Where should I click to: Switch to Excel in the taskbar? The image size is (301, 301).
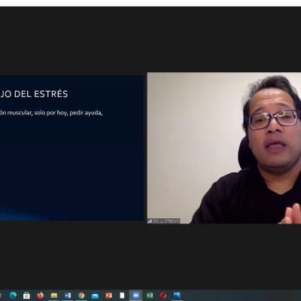click(x=150, y=295)
